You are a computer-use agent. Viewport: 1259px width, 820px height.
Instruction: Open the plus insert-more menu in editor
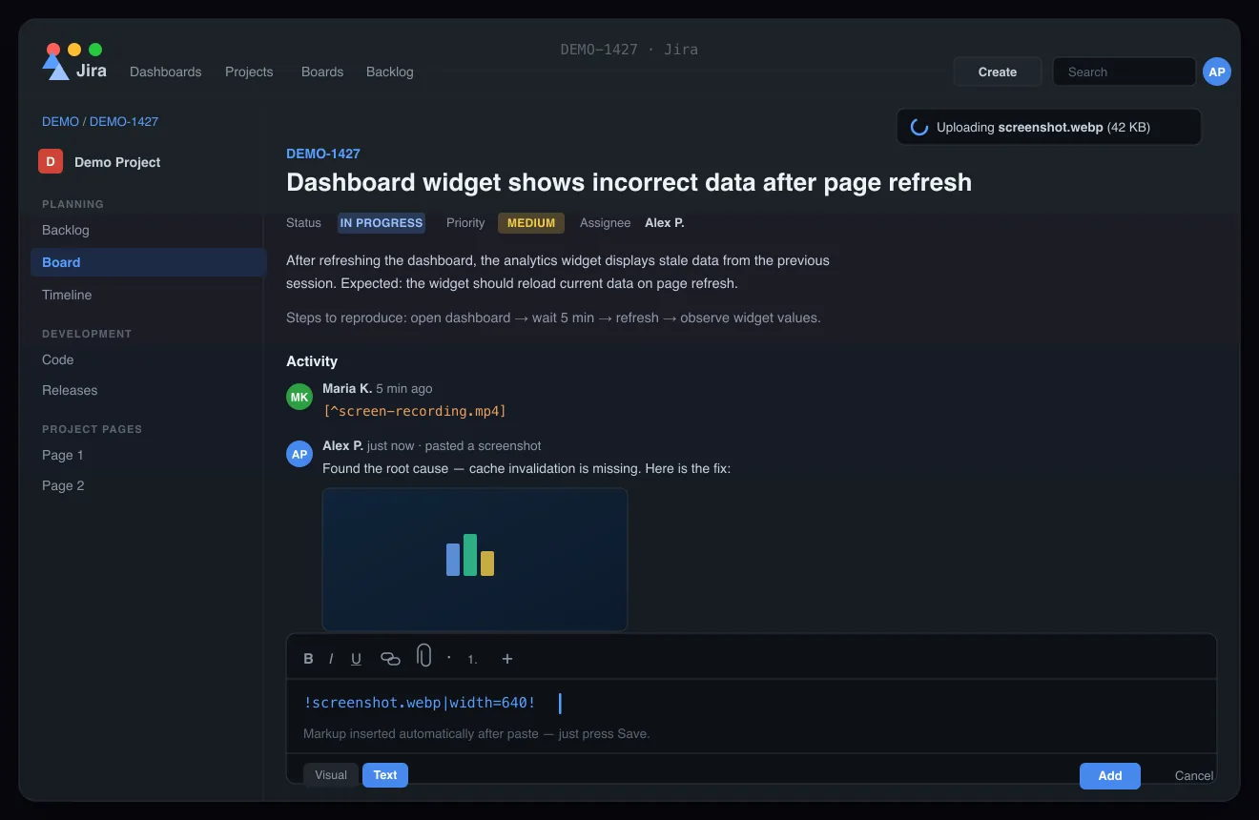coord(507,659)
